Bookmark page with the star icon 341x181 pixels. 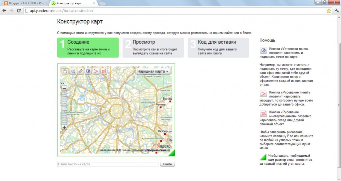[x=329, y=11]
